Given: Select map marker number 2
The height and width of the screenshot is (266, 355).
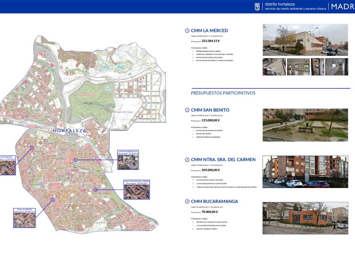Looking at the screenshot, I should [x=32, y=148].
